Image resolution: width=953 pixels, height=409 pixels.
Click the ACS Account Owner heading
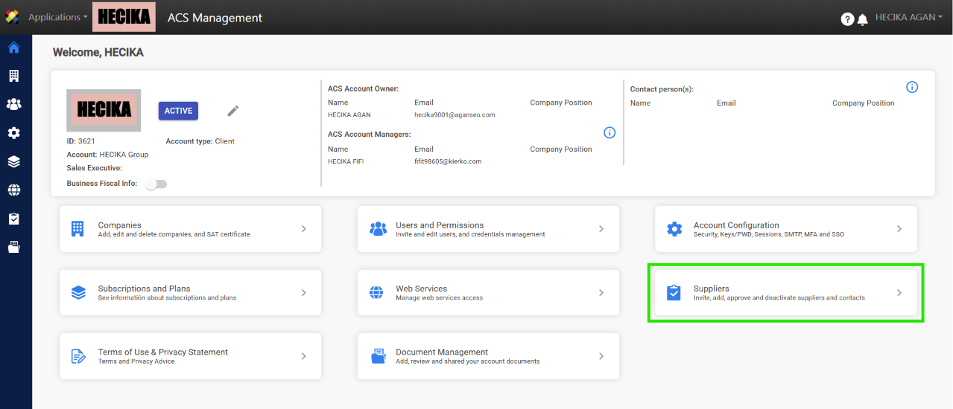(x=363, y=89)
